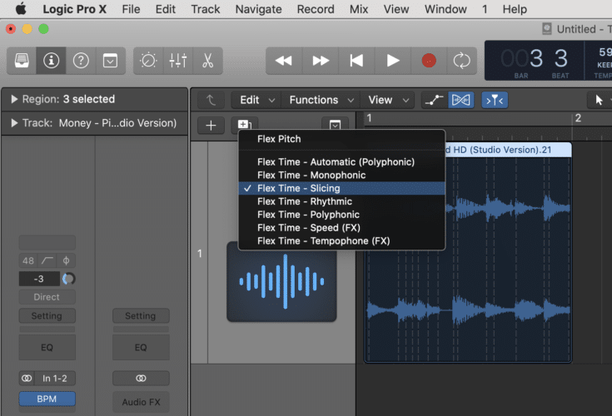Open the Help menu
Screen dimensions: 612x416
[x=515, y=9]
